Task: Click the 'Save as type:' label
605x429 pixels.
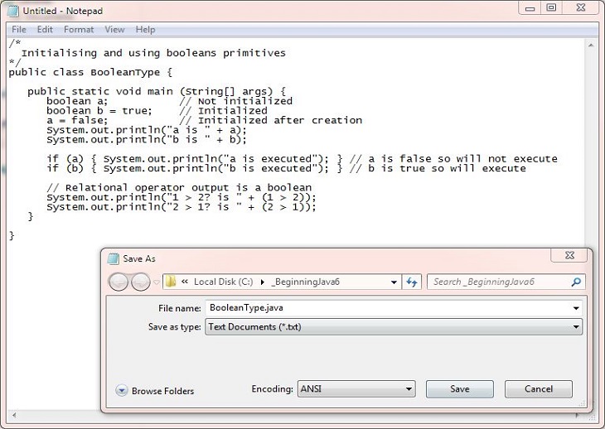Action: (174, 327)
